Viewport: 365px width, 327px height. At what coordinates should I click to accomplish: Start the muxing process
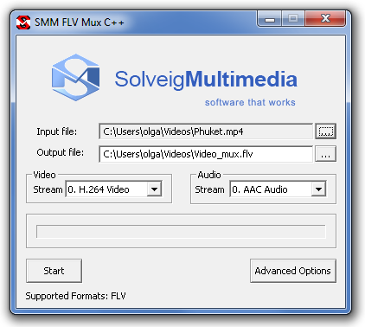(54, 271)
